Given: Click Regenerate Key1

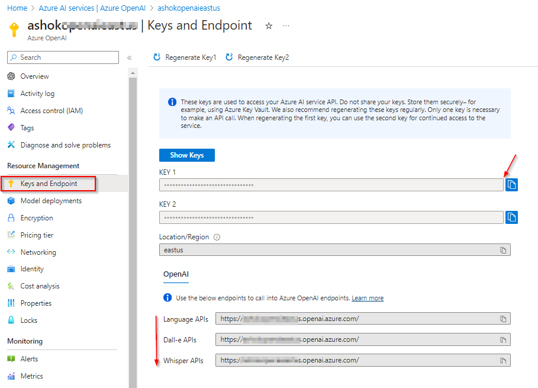Looking at the screenshot, I should [185, 57].
